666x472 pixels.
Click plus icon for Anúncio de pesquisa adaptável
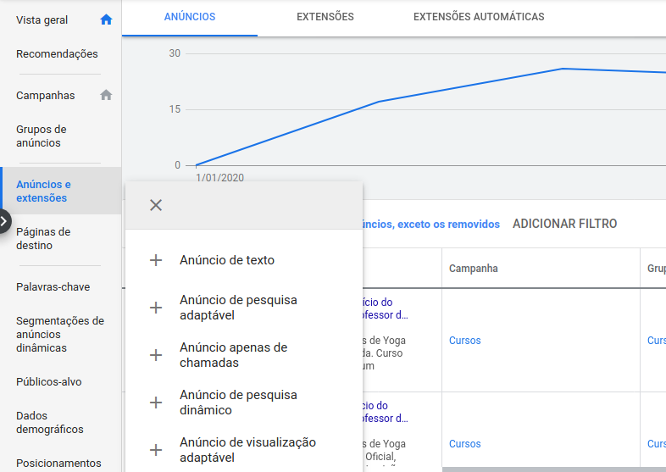[x=156, y=308]
